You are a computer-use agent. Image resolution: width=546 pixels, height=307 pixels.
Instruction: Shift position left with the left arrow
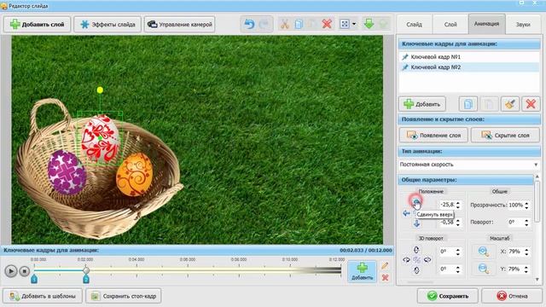406,213
